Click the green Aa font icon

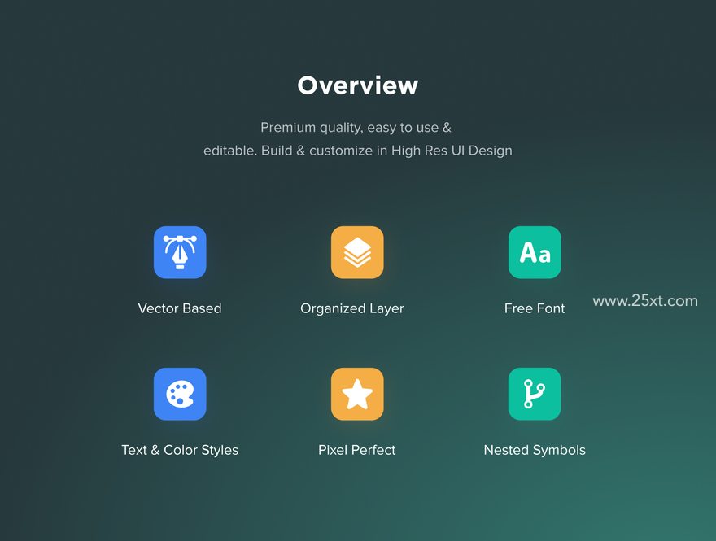(535, 252)
